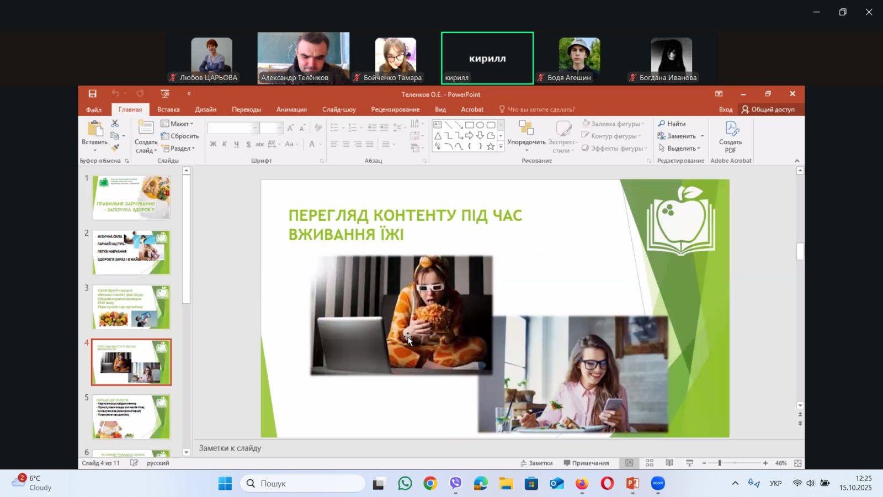Toggle bold formatting button Ж
Image resolution: width=883 pixels, height=497 pixels.
point(213,144)
